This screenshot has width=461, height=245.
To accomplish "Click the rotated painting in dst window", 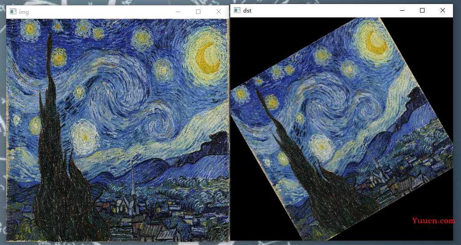I will tap(342, 129).
